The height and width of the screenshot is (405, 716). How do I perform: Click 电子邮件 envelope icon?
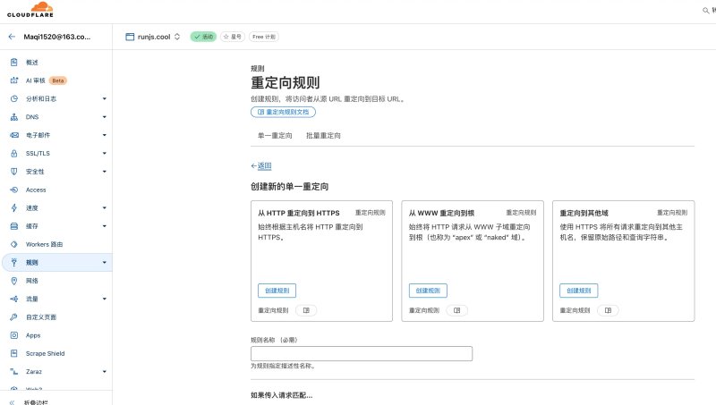pos(14,135)
